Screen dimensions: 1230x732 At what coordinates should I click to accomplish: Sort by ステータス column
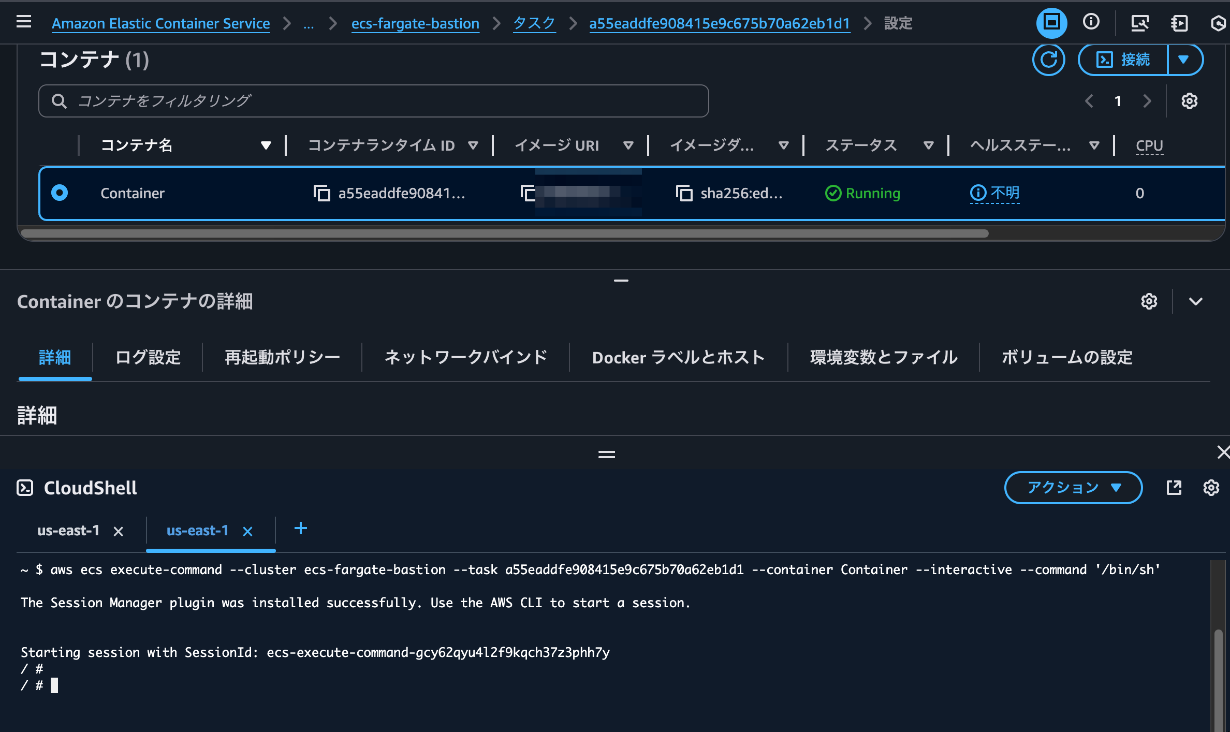click(928, 145)
